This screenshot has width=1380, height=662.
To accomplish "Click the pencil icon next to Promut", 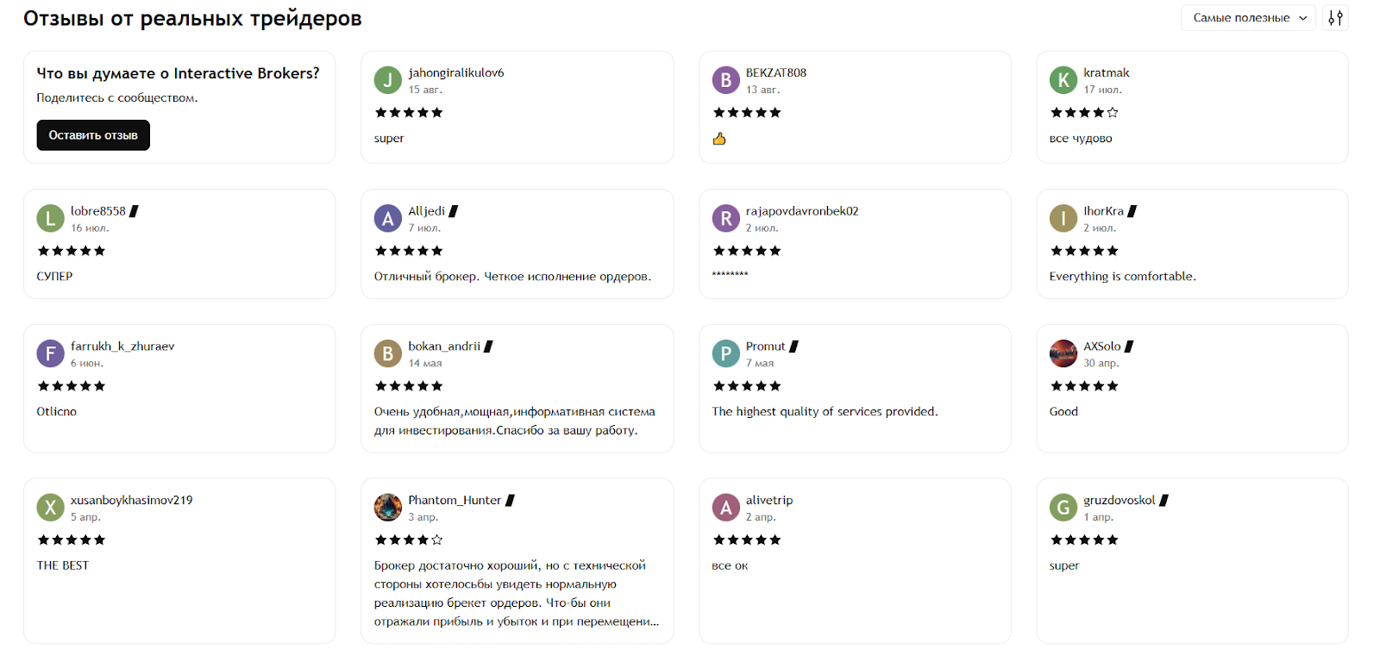I will coord(793,344).
